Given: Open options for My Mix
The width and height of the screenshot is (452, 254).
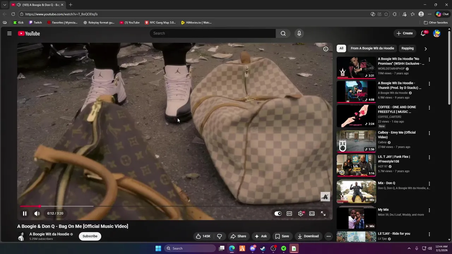Looking at the screenshot, I should click(x=429, y=210).
